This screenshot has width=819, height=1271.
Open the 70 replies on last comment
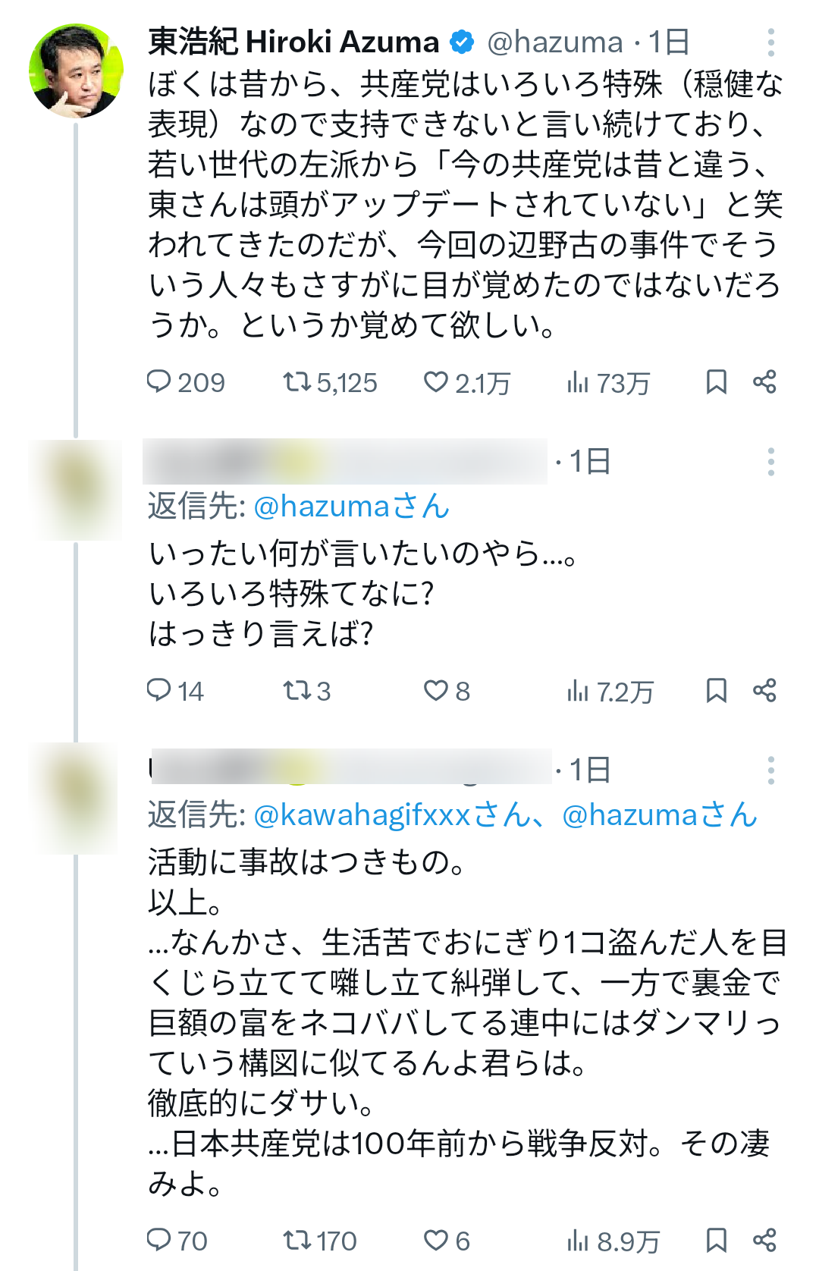[177, 1241]
